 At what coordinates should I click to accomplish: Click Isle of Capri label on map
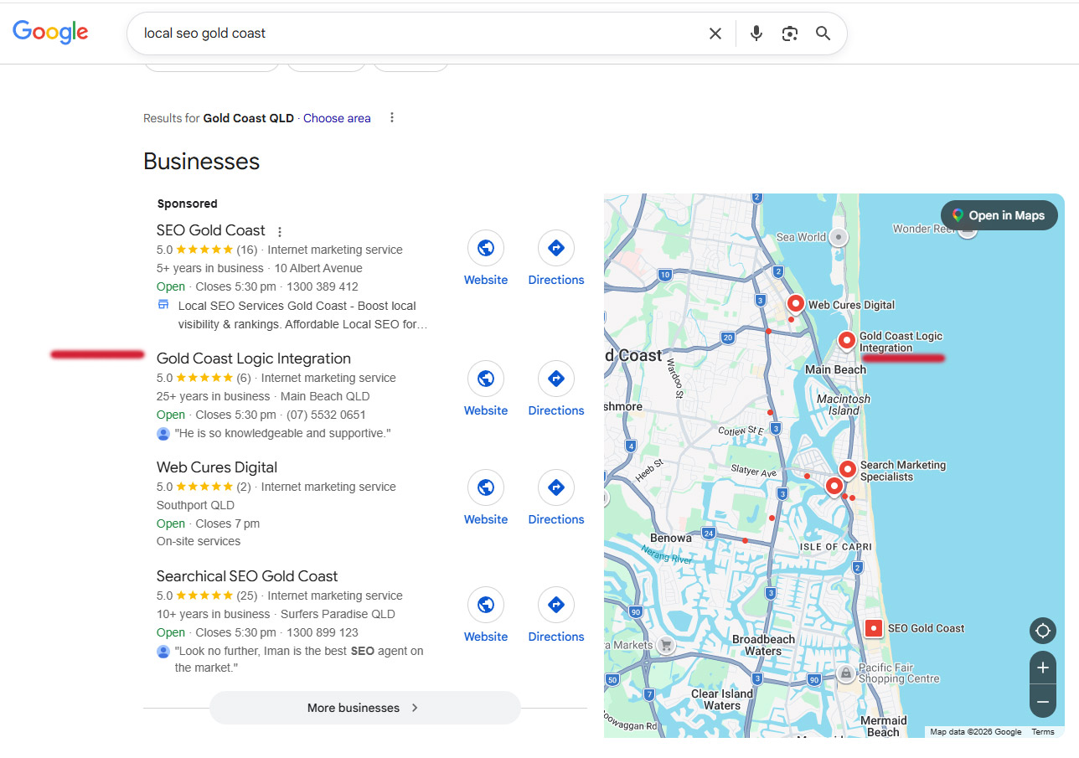pos(836,547)
